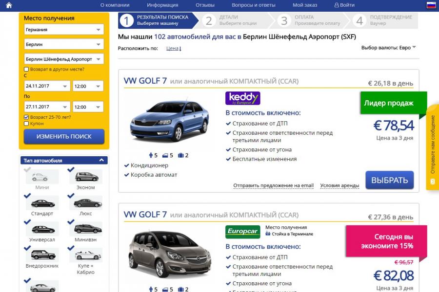Click the ИЗМЕНИТЬ ПОИСК button
The height and width of the screenshot is (292, 439).
(x=64, y=137)
